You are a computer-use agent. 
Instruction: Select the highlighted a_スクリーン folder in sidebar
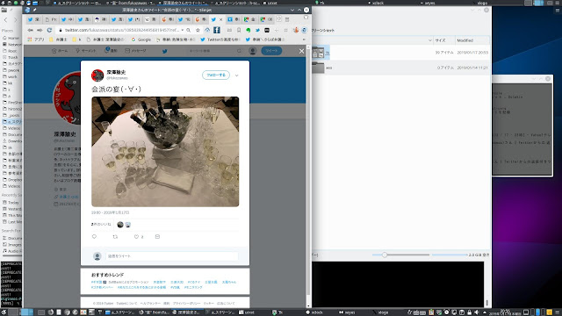(x=11, y=122)
